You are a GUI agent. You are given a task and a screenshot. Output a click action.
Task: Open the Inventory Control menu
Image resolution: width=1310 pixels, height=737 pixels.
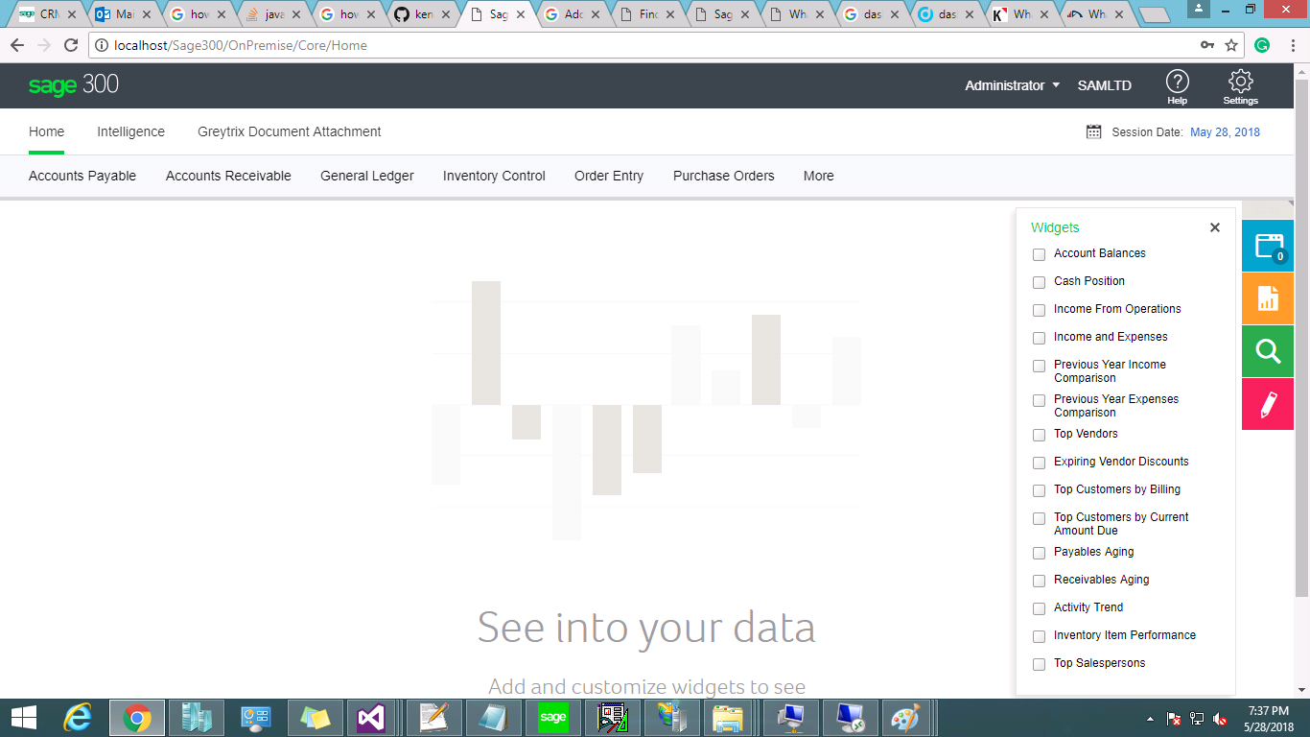[494, 176]
